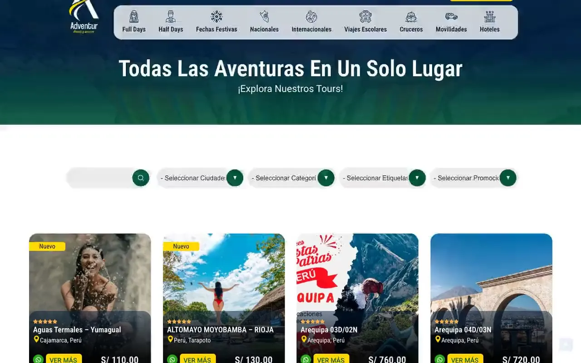This screenshot has height=363, width=581.
Task: Click VER MÁS on ALTOMAYO MOYOBAMBA card
Action: [x=197, y=359]
